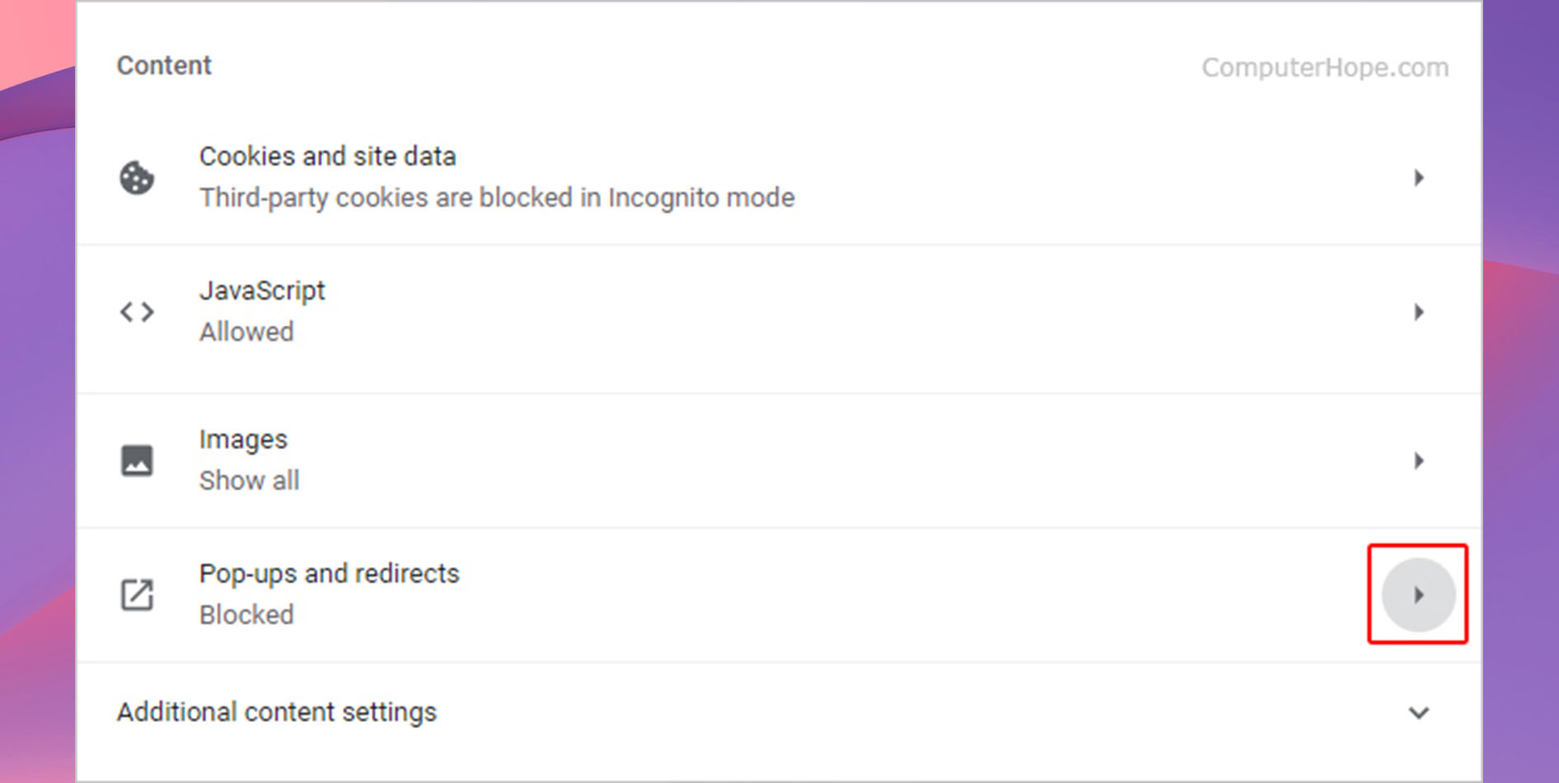Open Images settings with the right arrow
Image resolution: width=1559 pixels, height=783 pixels.
[1418, 461]
